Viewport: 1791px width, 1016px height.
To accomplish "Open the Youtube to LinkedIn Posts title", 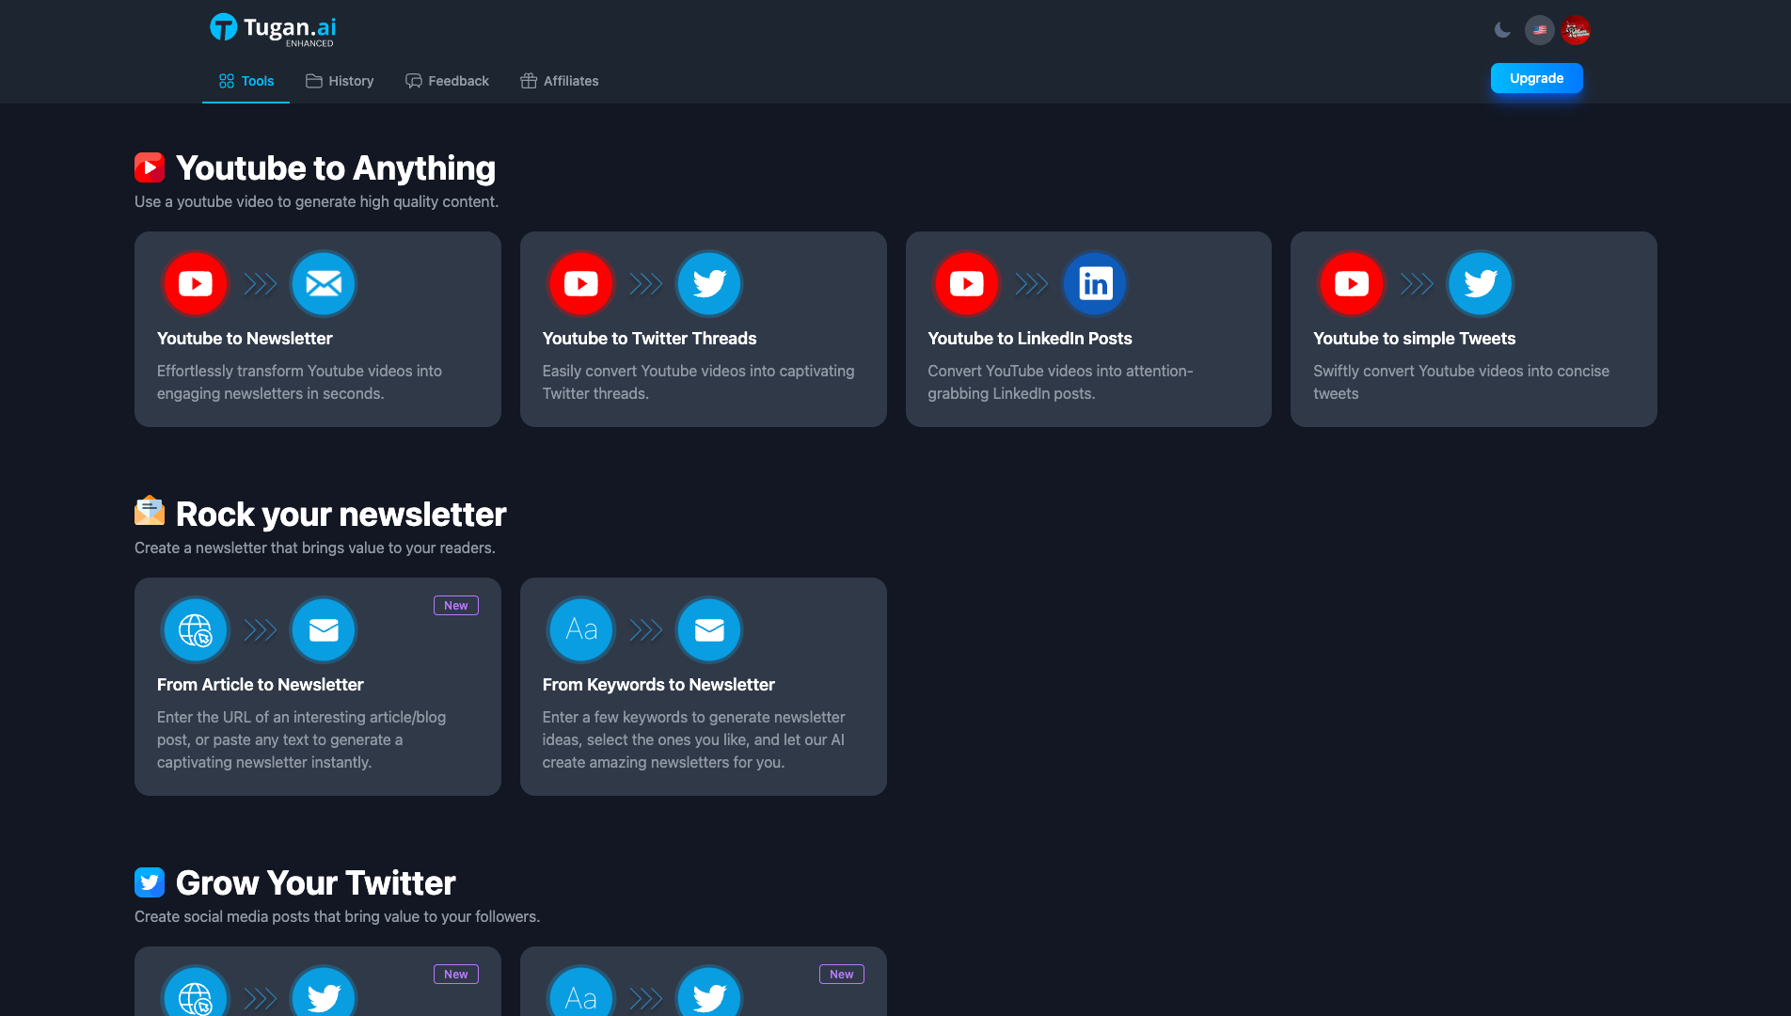I will [x=1029, y=339].
